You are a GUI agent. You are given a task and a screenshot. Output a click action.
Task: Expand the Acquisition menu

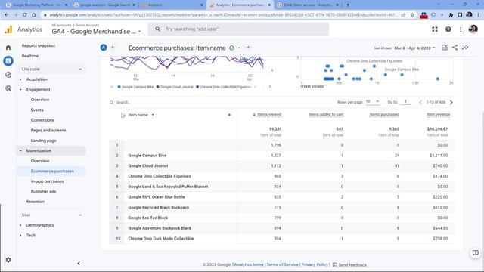37,79
